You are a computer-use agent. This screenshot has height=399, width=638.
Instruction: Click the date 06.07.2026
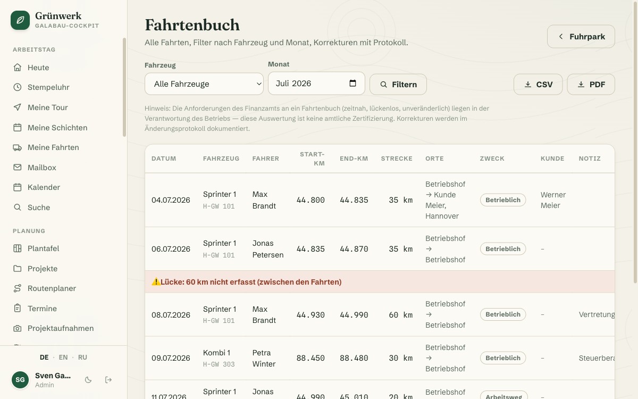point(171,249)
